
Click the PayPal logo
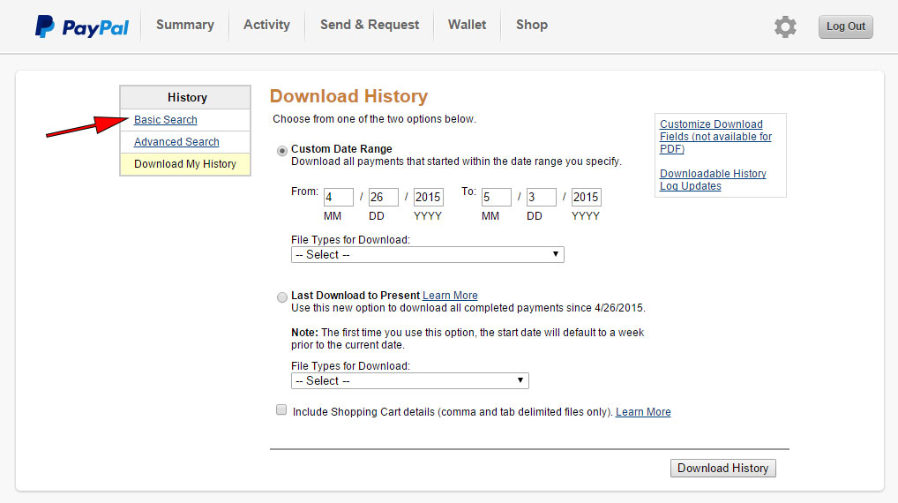tap(82, 26)
